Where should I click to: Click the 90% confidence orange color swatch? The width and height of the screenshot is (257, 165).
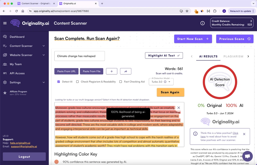56,162
